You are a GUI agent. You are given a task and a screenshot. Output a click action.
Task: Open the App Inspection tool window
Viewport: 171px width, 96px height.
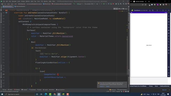60,90
